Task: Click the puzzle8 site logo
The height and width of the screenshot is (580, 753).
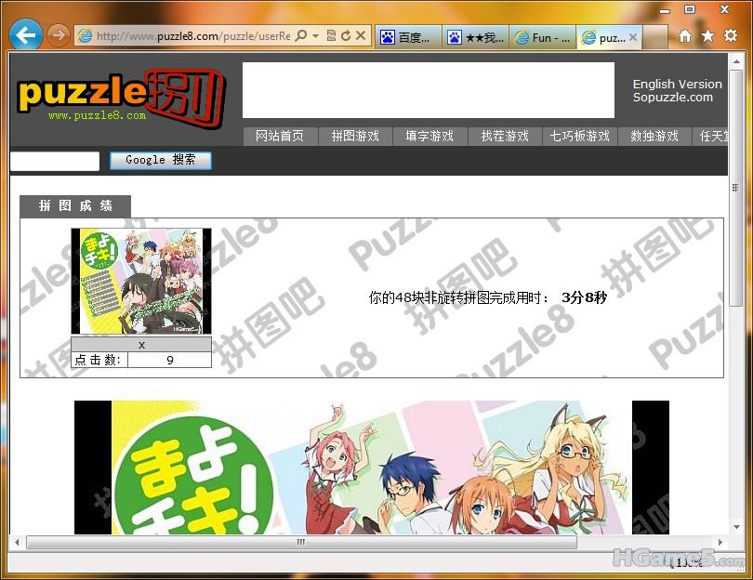Action: pos(121,97)
